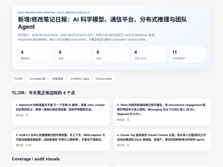Click the 时间窗口 description paragraph
Viewport: 223px width, 167px height.
click(x=87, y=37)
